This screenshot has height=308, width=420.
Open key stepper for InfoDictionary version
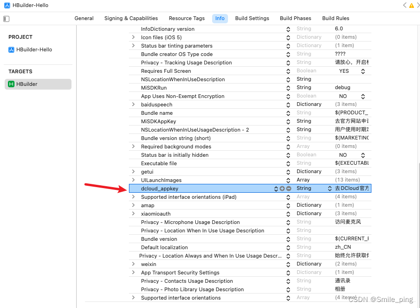coord(288,29)
